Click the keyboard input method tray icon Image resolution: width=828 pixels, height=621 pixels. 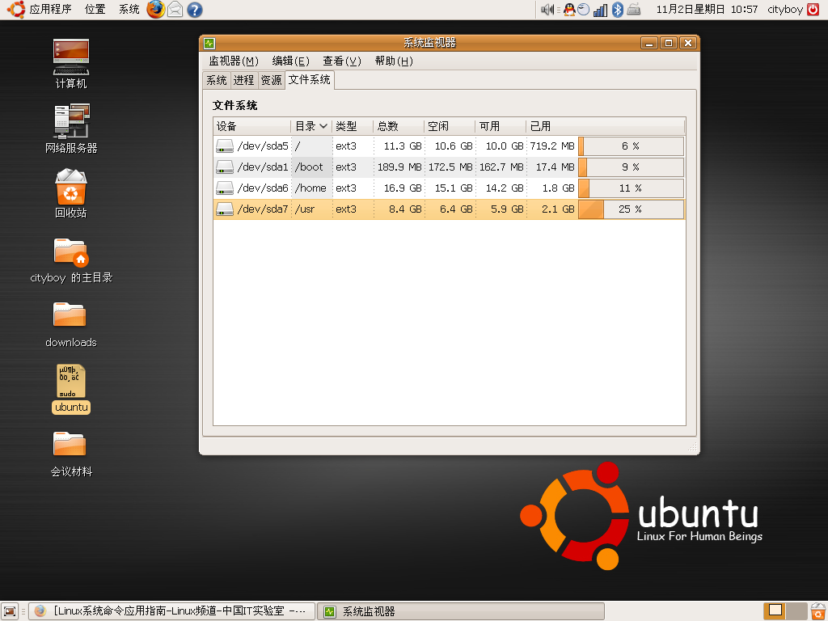634,10
